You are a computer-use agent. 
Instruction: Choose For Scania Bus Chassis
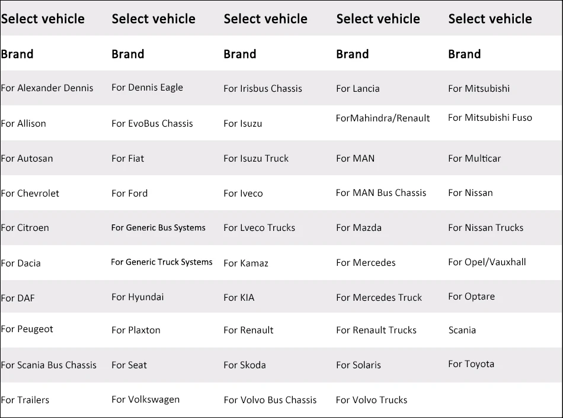point(49,365)
